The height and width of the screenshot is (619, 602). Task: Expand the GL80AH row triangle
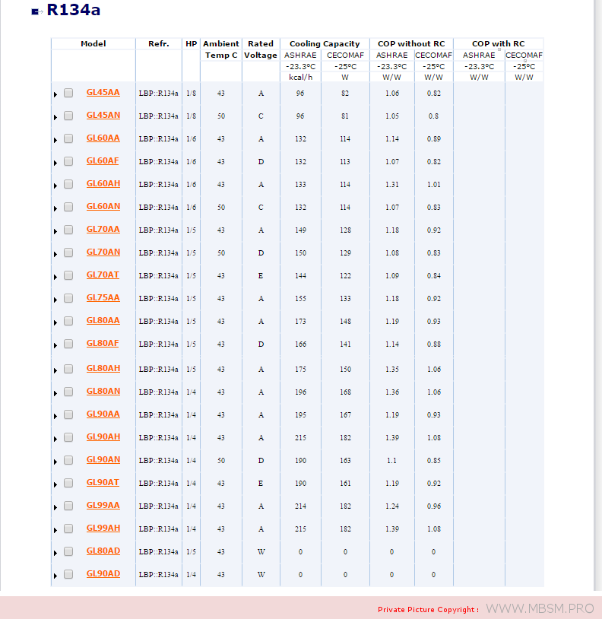(x=55, y=370)
